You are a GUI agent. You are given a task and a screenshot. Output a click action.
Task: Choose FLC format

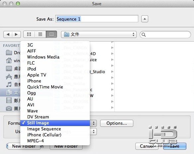point(55,63)
